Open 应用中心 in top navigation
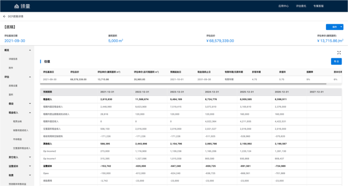 (x=284, y=6)
